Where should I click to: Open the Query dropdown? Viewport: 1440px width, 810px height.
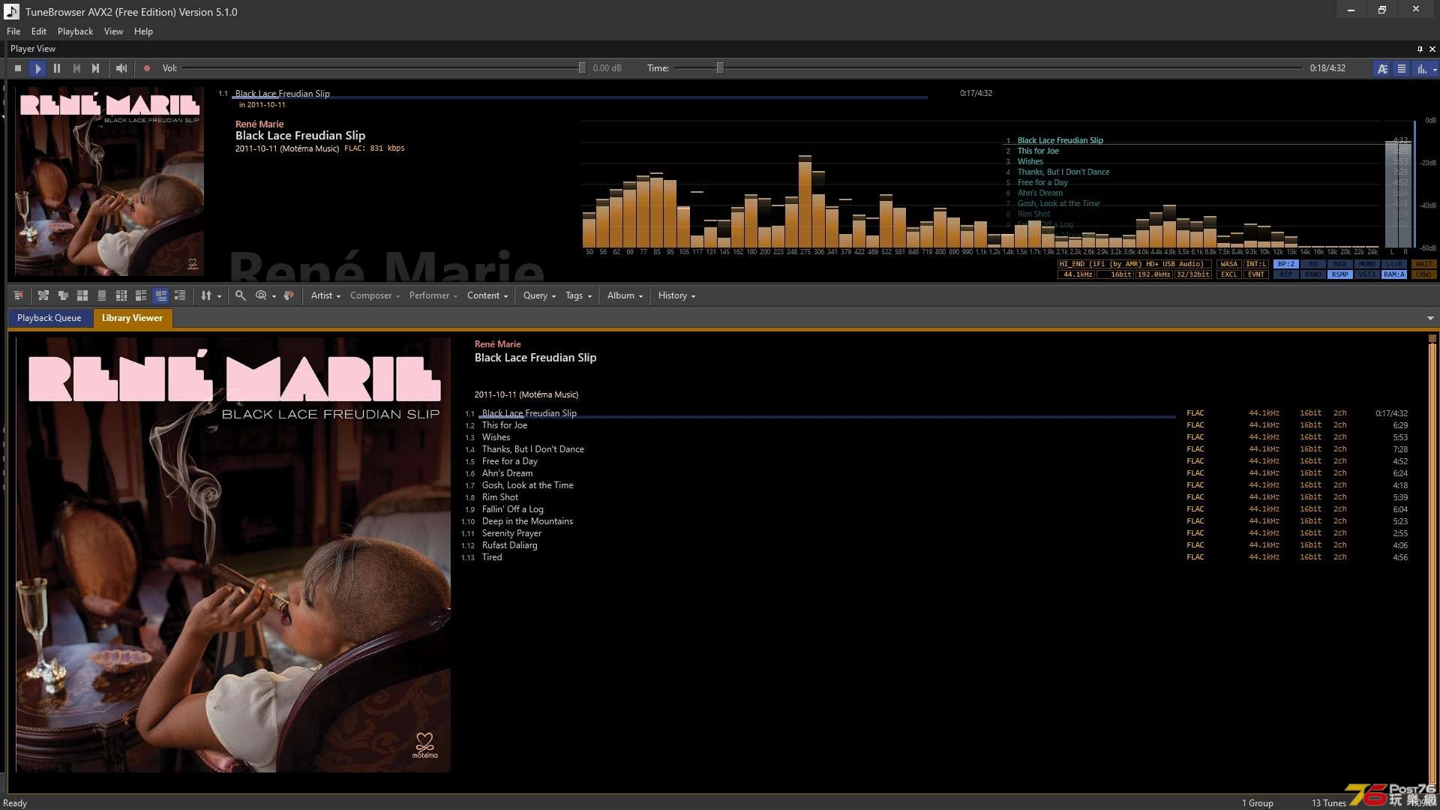click(539, 295)
